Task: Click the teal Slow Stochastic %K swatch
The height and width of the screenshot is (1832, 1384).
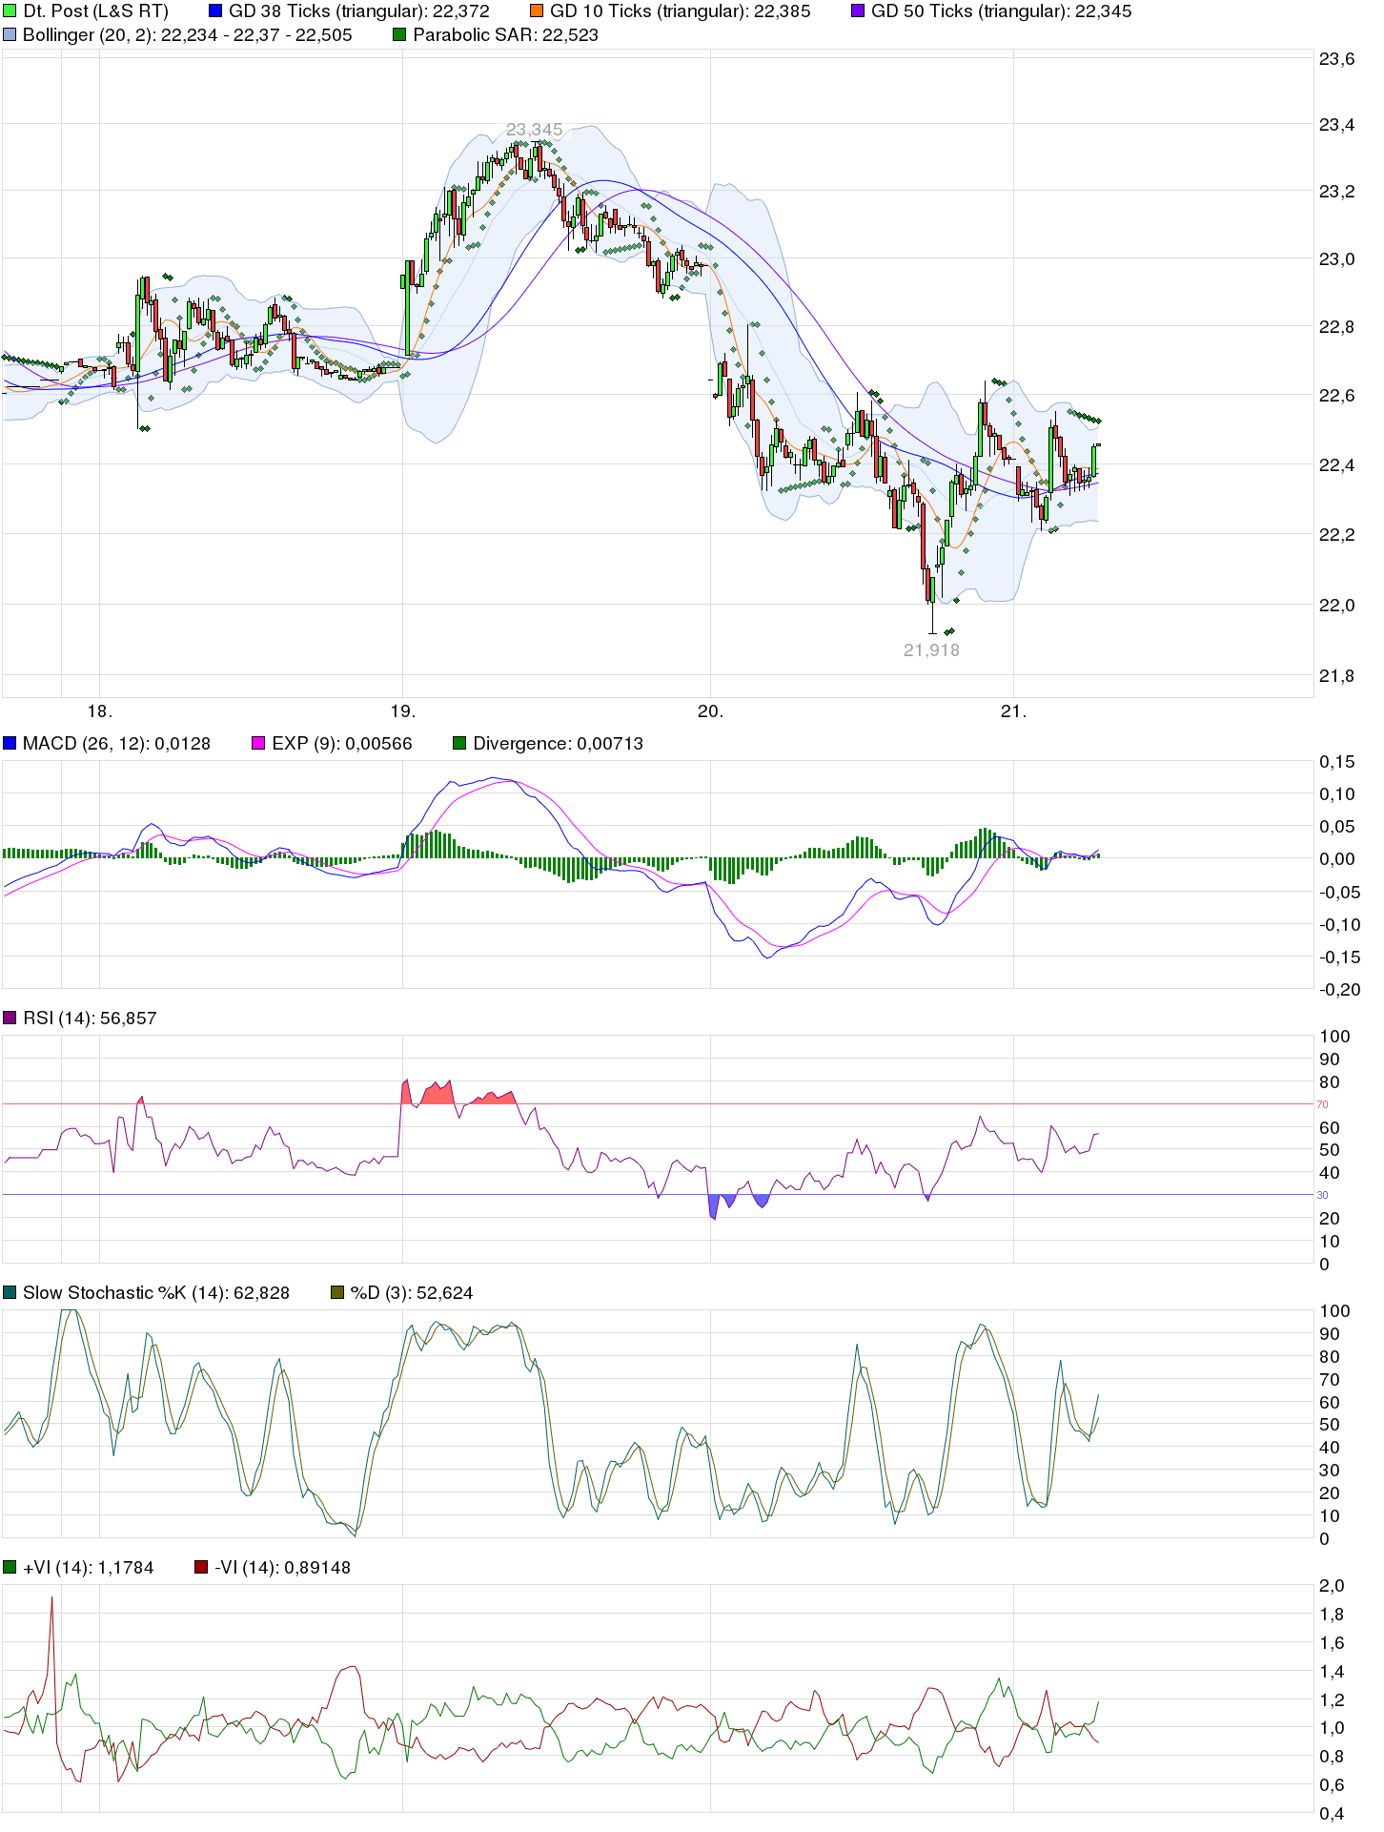Action: point(10,1292)
